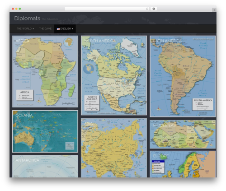Image resolution: width=226 pixels, height=191 pixels.
Task: Click the browser download indicator button
Action: 154,9
